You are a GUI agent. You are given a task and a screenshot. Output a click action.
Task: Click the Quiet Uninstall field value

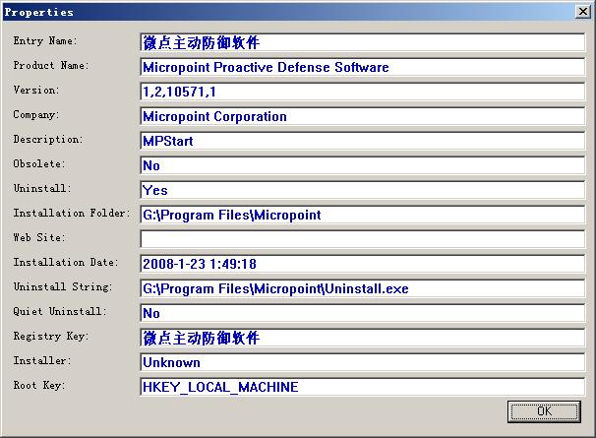[362, 313]
